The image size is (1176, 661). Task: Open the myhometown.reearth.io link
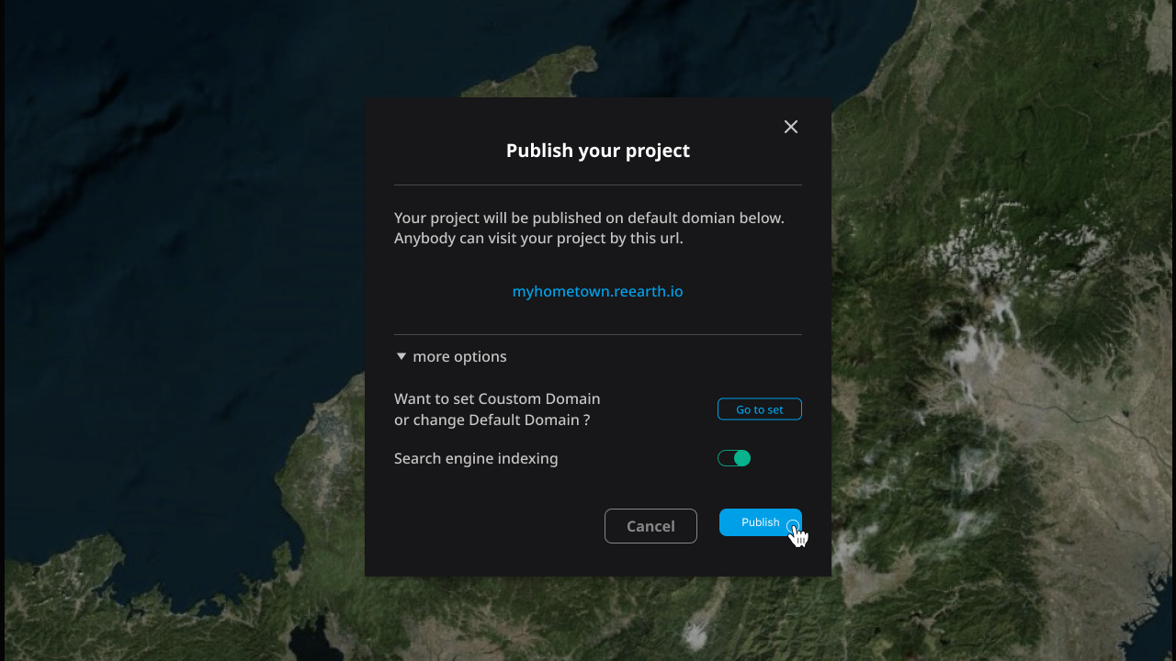click(x=597, y=291)
